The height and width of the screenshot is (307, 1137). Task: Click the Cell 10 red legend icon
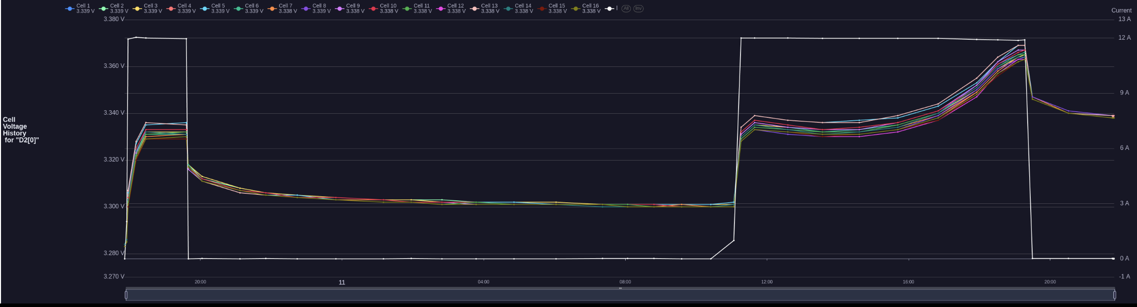pyautogui.click(x=373, y=9)
